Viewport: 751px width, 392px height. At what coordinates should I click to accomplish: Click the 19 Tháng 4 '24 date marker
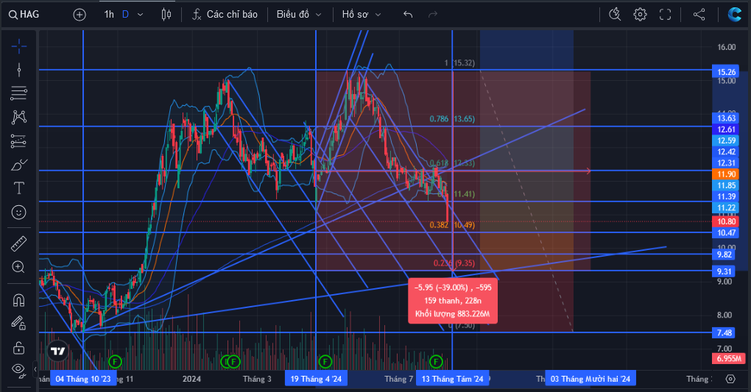tap(316, 379)
